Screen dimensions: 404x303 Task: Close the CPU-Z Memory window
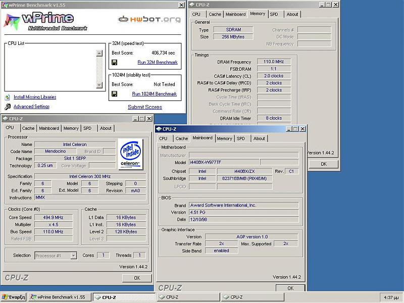click(x=336, y=5)
